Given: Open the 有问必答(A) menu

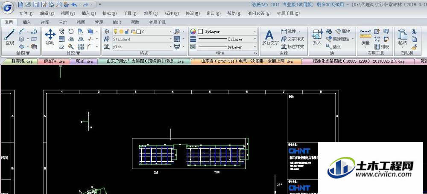Looking at the screenshot, I should [259, 13].
